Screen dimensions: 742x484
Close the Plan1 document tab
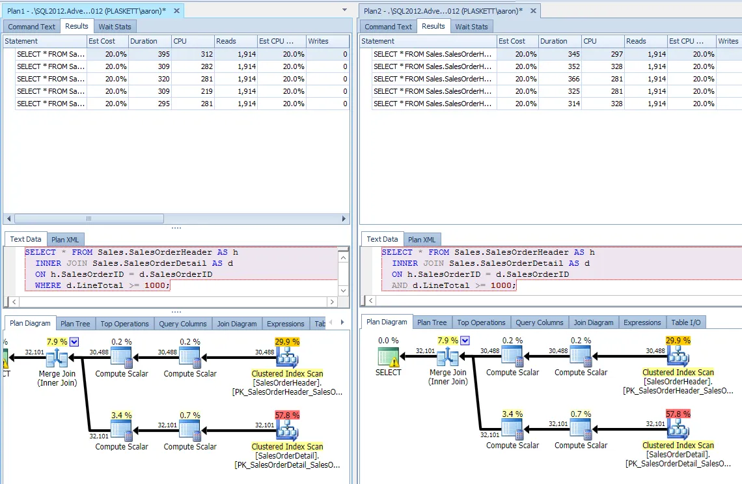point(176,10)
